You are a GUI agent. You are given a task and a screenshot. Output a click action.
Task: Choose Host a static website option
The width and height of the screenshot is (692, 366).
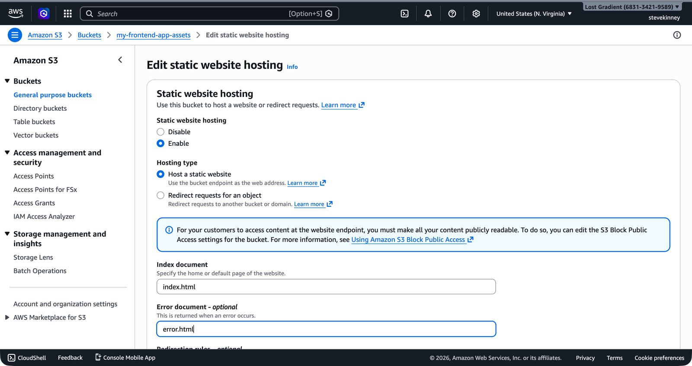(160, 174)
